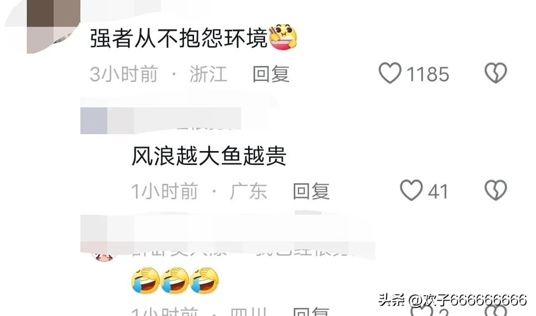Like the comment with 1185 likes
The width and height of the screenshot is (536, 316).
[x=390, y=73]
